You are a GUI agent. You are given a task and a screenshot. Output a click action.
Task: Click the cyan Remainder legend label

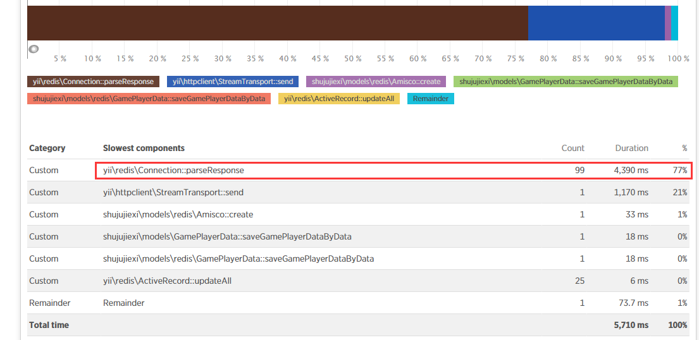pyautogui.click(x=430, y=99)
